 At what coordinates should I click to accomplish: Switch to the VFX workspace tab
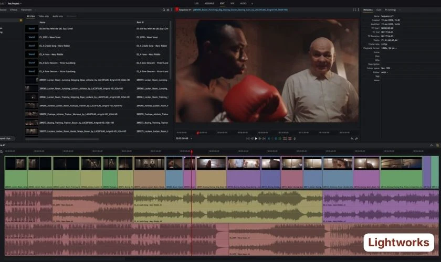232,4
